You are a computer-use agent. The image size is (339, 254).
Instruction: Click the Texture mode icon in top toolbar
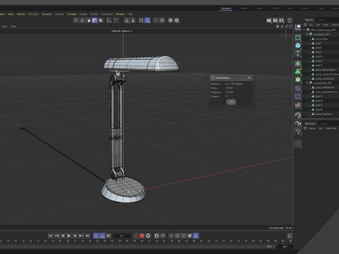[101, 20]
